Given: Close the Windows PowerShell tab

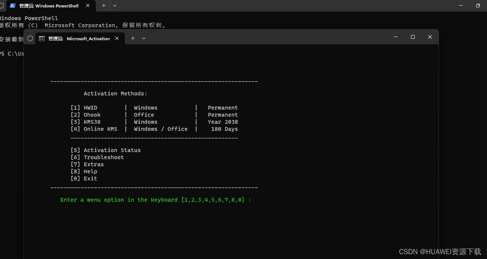Looking at the screenshot, I should (x=88, y=6).
